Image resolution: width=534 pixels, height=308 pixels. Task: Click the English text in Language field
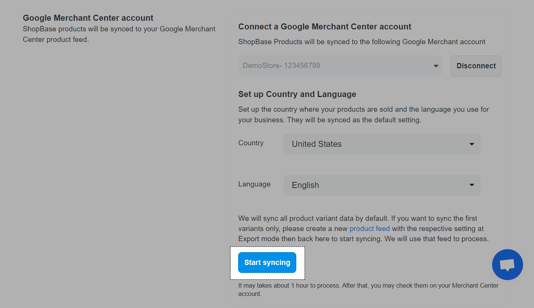[x=305, y=185]
